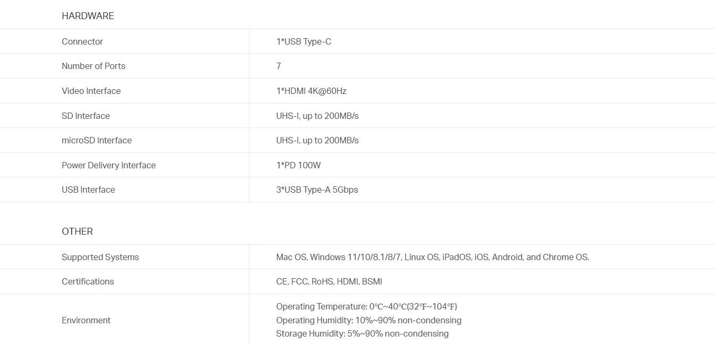Click the Number of Ports label
715x344 pixels.
tap(93, 66)
